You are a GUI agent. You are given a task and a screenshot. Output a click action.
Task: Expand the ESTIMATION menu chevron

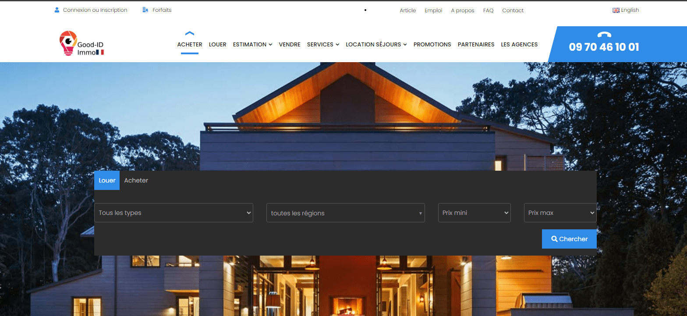(270, 45)
